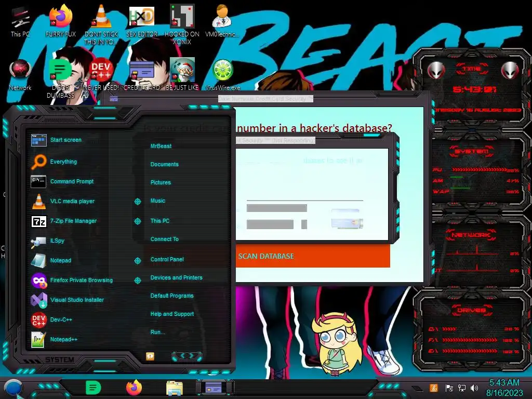Open the Network desktop icon

pos(20,75)
